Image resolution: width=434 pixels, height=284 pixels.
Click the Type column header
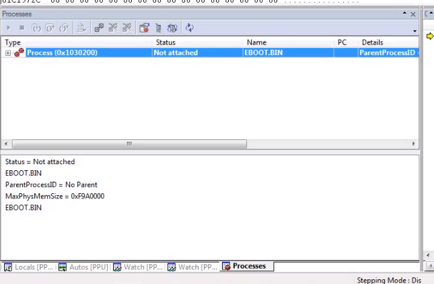(13, 42)
